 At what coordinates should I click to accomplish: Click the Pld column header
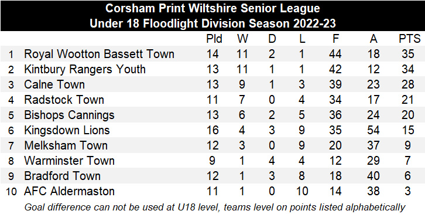[x=214, y=39]
